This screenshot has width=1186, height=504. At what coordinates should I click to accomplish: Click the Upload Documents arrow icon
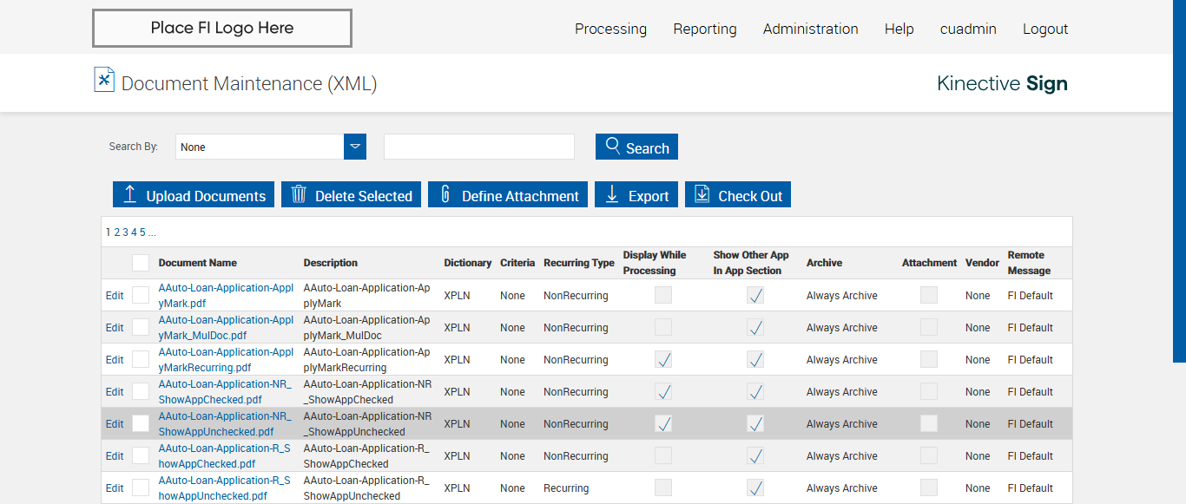tap(130, 194)
